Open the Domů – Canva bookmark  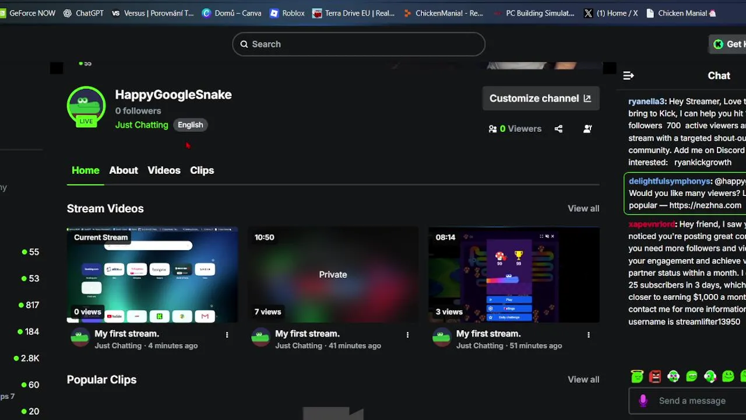(231, 13)
